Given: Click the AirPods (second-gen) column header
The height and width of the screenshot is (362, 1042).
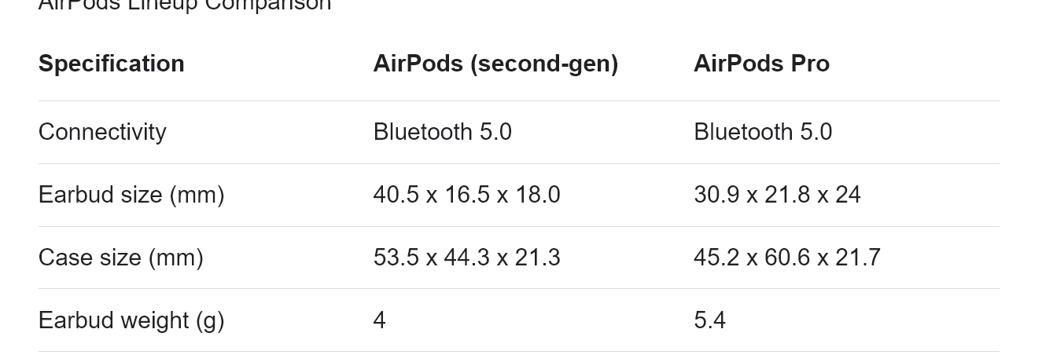Looking at the screenshot, I should coord(495,64).
